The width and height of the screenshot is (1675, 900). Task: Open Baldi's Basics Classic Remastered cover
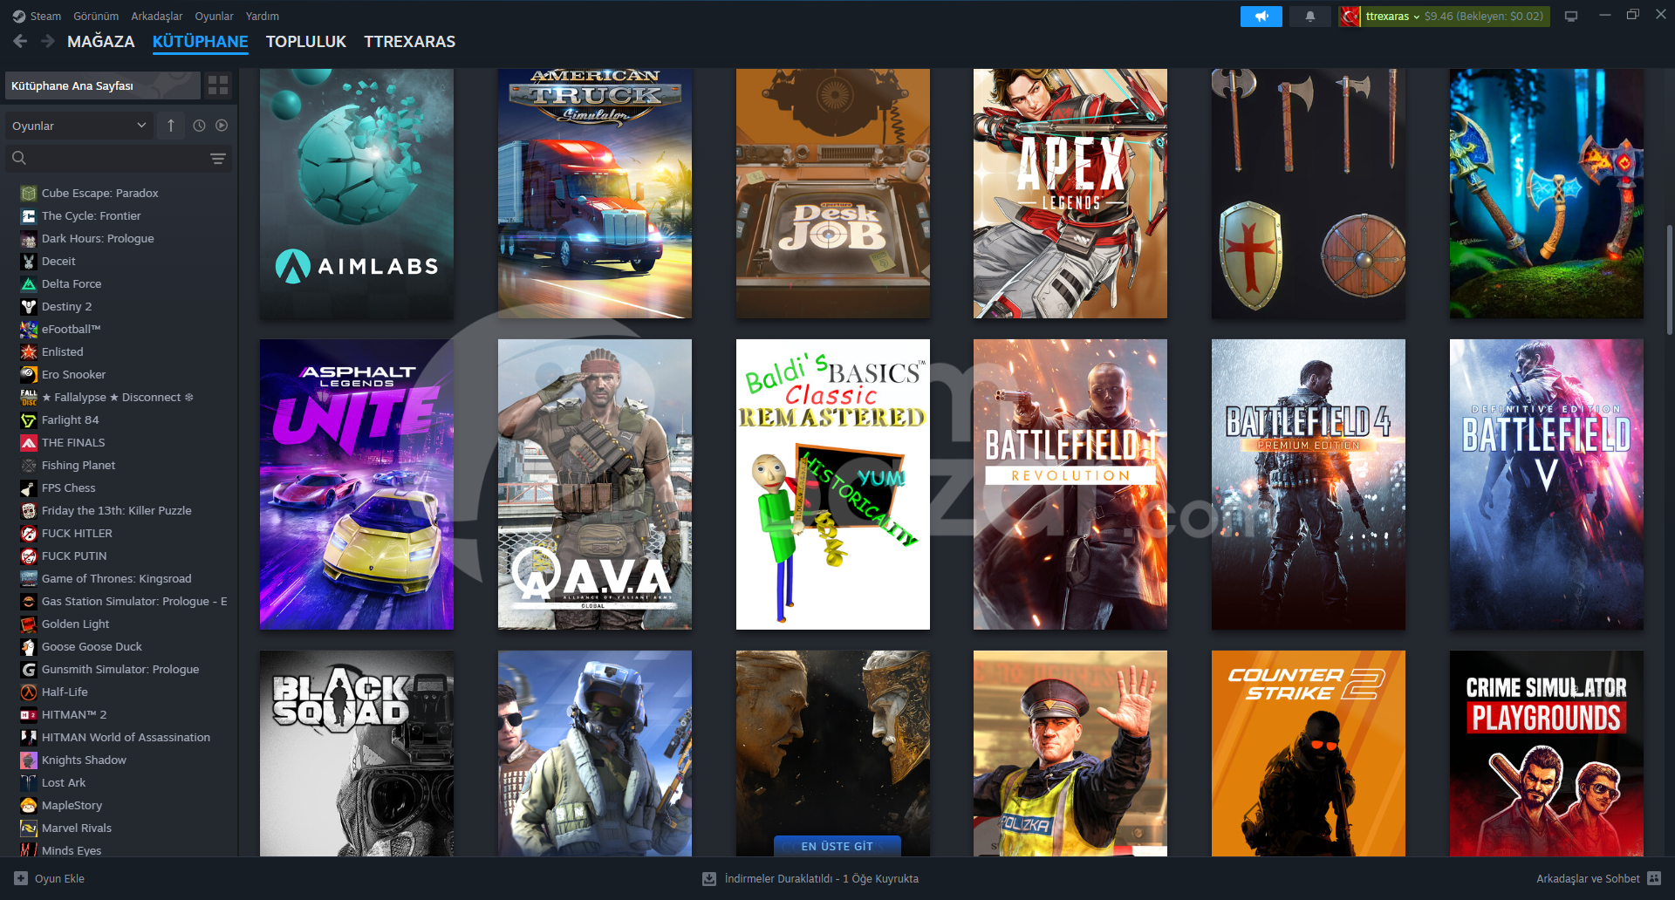833,484
